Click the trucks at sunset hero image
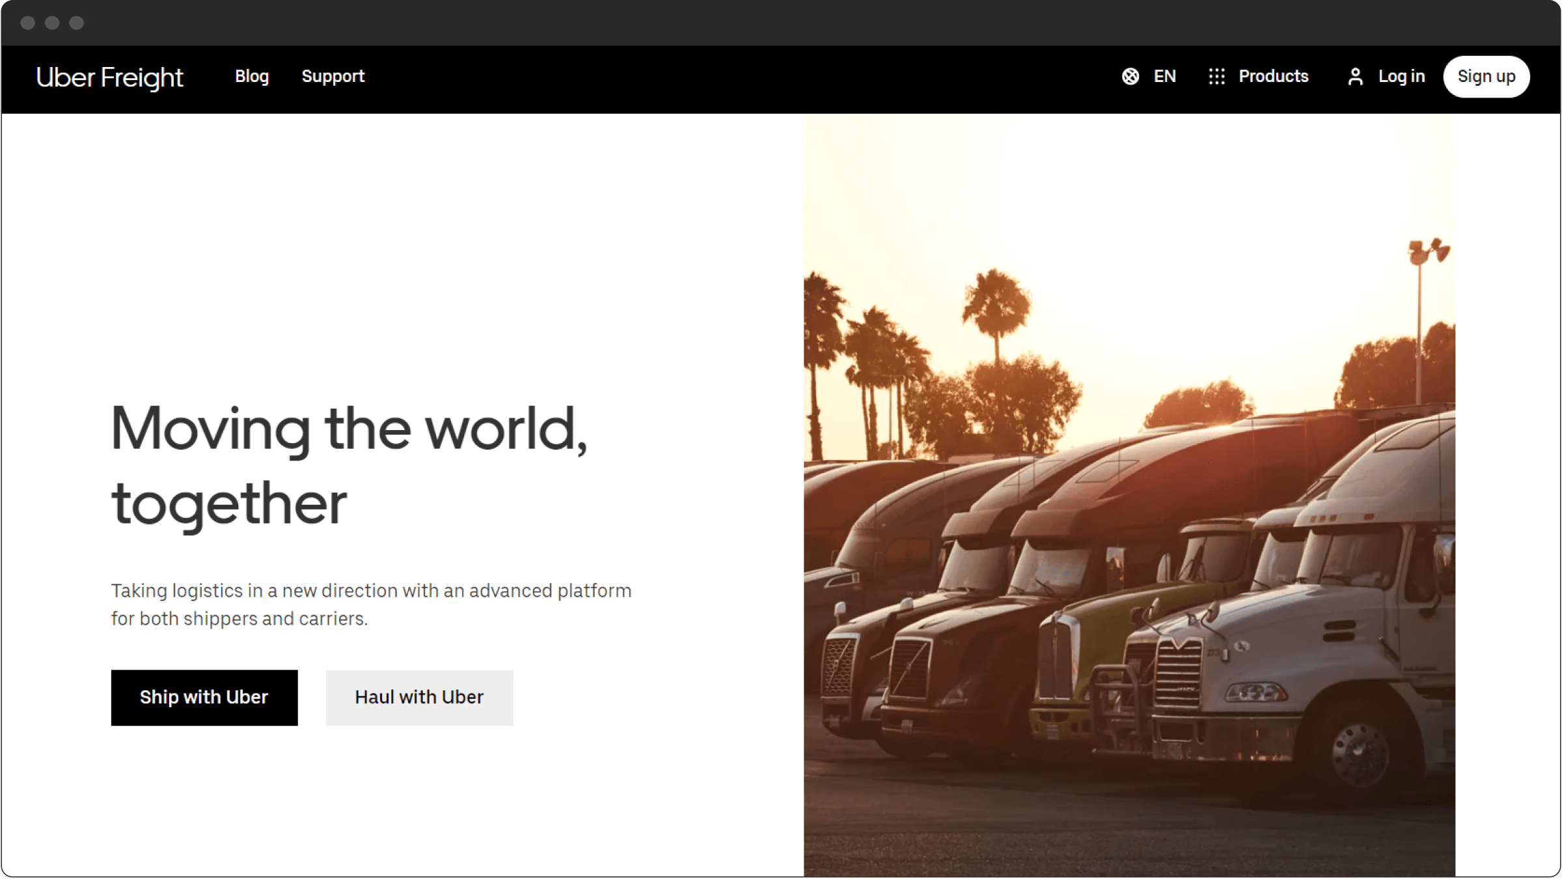 (1129, 496)
